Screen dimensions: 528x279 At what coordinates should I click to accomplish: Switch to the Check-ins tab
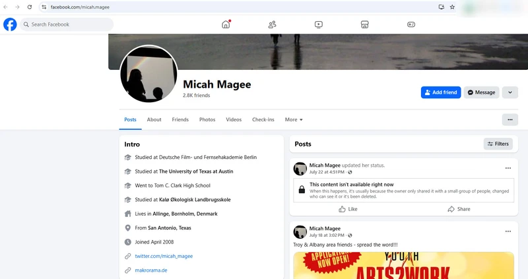pos(263,119)
